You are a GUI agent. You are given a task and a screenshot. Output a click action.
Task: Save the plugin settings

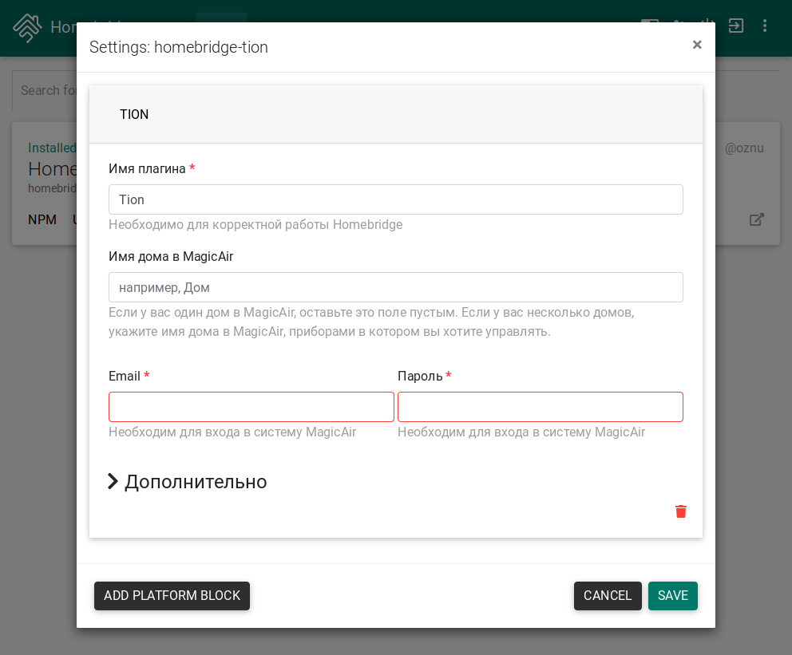pos(673,595)
